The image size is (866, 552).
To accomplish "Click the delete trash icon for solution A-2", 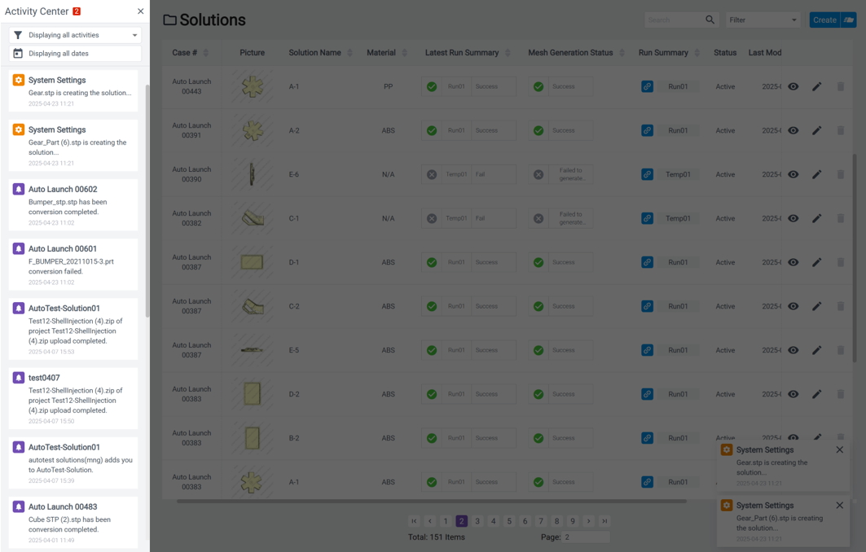I will pos(841,130).
